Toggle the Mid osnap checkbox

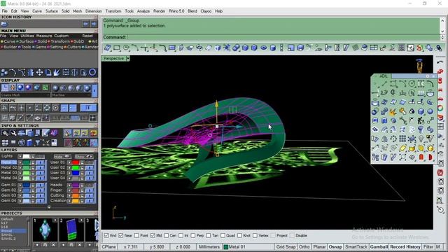point(153,235)
